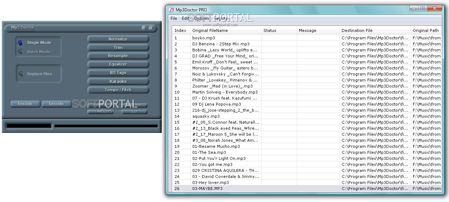The width and height of the screenshot is (449, 202).
Task: Select 02-Put You'r Light On.mp3
Action: click(307, 158)
